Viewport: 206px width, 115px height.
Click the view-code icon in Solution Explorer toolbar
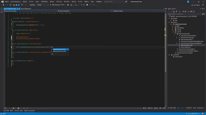coord(189,11)
